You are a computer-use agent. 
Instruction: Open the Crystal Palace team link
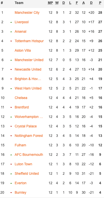pos(26,126)
